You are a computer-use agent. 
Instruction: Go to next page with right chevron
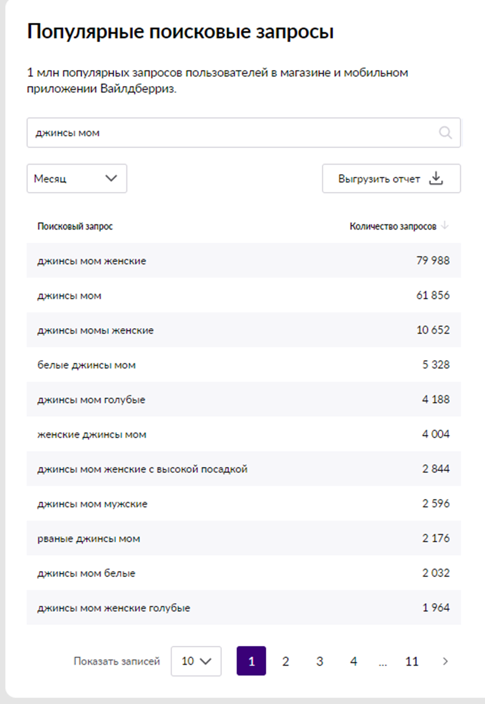click(x=445, y=661)
